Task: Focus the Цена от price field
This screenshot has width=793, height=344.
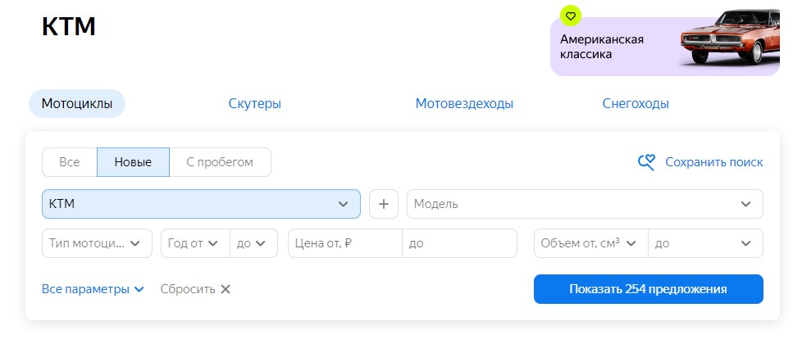Action: click(345, 243)
